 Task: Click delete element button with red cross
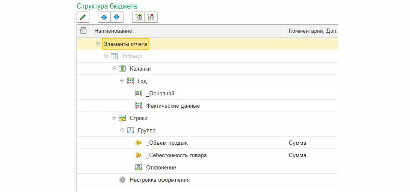coord(151,17)
